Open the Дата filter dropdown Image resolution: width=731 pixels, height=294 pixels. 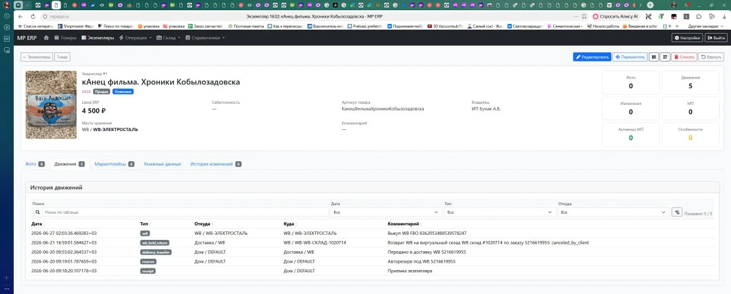point(387,212)
